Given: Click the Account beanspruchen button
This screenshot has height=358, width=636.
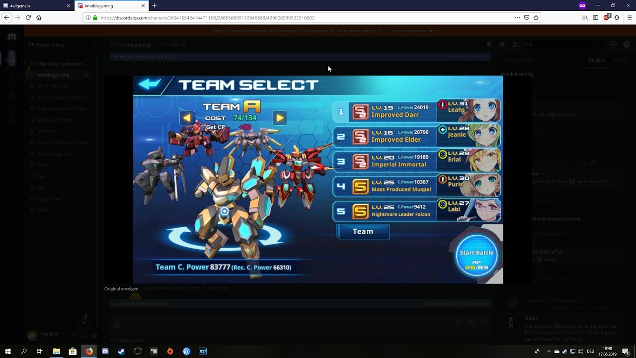Looking at the screenshot, I should pos(413,31).
